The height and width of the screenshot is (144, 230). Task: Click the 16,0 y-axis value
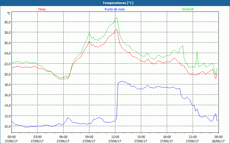click(x=7, y=95)
